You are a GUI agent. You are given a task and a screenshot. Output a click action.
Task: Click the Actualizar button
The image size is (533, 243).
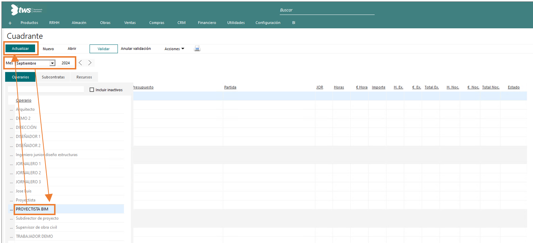pyautogui.click(x=20, y=48)
